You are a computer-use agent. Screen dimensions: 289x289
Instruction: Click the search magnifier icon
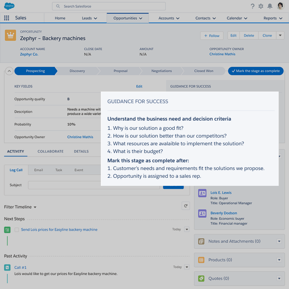[x=58, y=6]
